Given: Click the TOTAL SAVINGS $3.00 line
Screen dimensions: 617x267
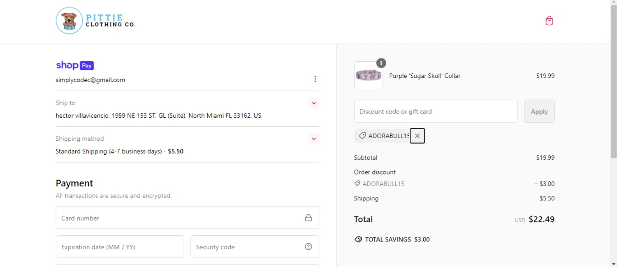Looking at the screenshot, I should [x=392, y=239].
